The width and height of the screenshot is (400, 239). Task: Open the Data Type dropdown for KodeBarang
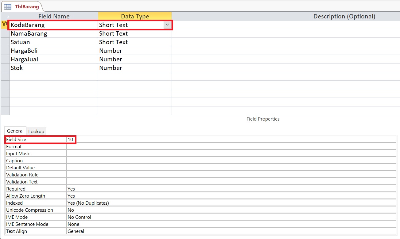coord(167,24)
